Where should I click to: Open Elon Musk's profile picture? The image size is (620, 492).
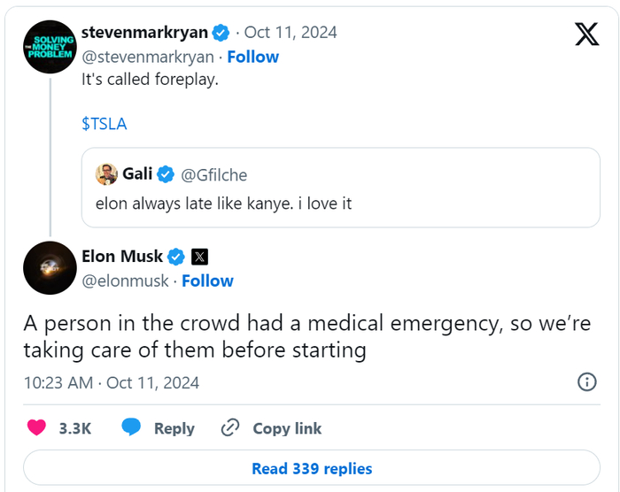tap(50, 267)
